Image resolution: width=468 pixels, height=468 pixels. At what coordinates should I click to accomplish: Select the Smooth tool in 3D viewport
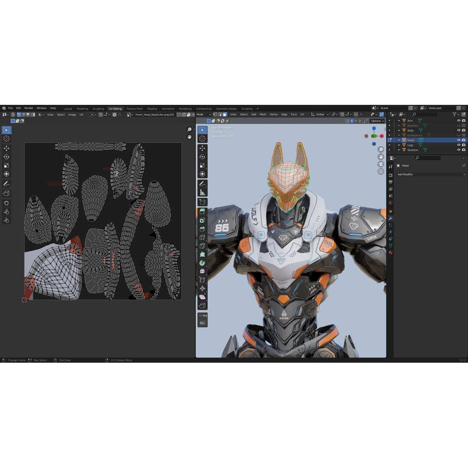pyautogui.click(x=202, y=271)
